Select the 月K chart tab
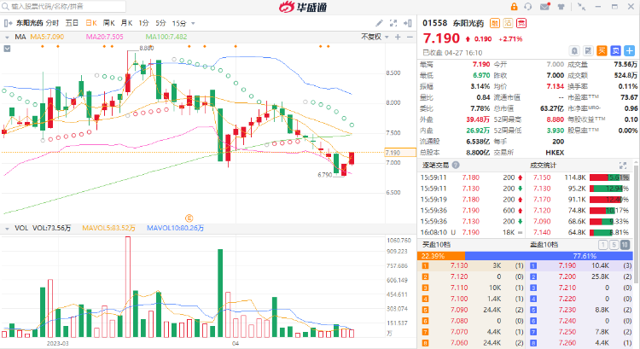The image size is (640, 349). pyautogui.click(x=126, y=23)
